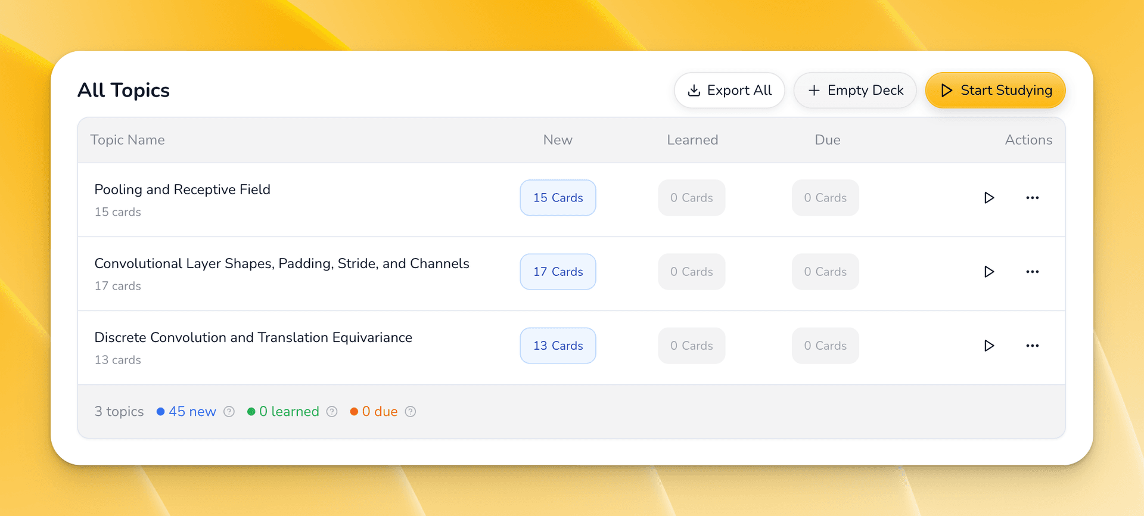
Task: Open Discrete Convolution and Translation Equivariance topic
Action: 253,337
